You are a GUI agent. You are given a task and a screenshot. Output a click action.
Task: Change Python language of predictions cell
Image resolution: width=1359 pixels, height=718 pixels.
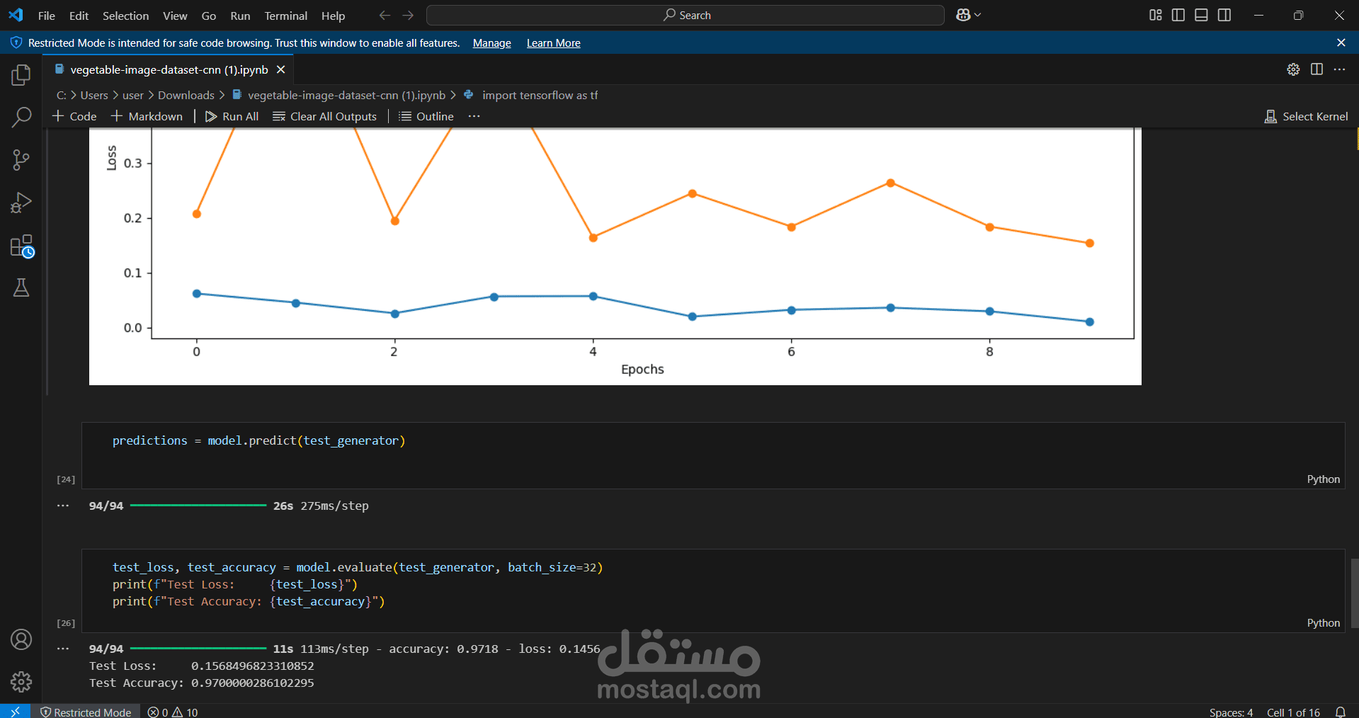point(1323,479)
